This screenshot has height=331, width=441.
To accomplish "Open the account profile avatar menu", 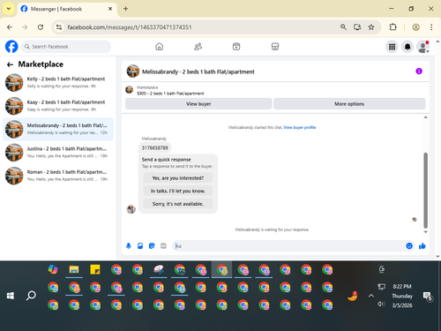I will click(422, 47).
